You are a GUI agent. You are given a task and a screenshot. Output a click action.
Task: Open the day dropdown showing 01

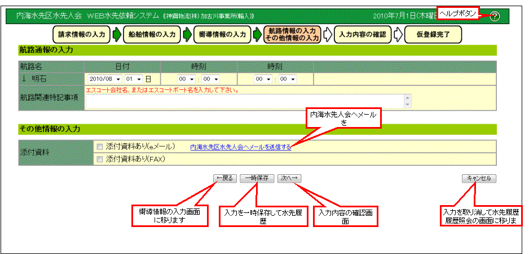tap(134, 79)
